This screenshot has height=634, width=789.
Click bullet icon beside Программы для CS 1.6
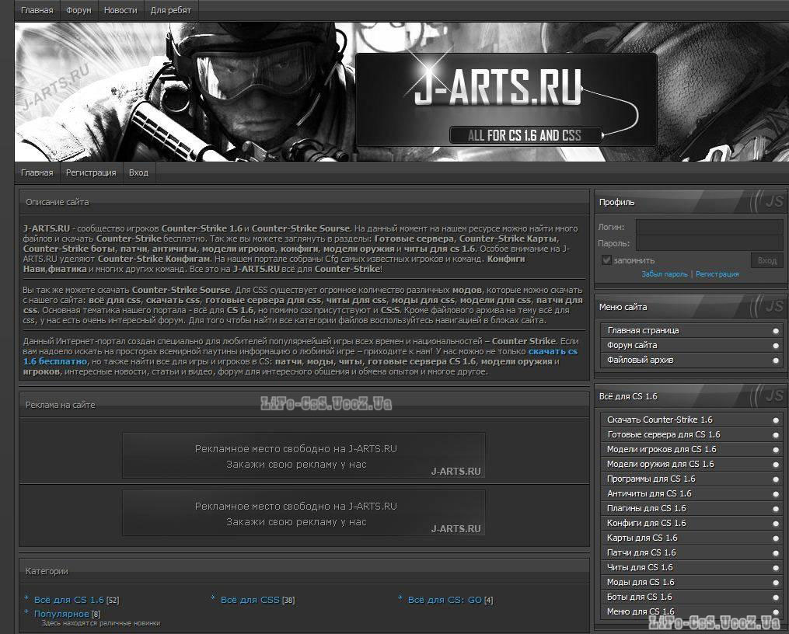(x=776, y=479)
